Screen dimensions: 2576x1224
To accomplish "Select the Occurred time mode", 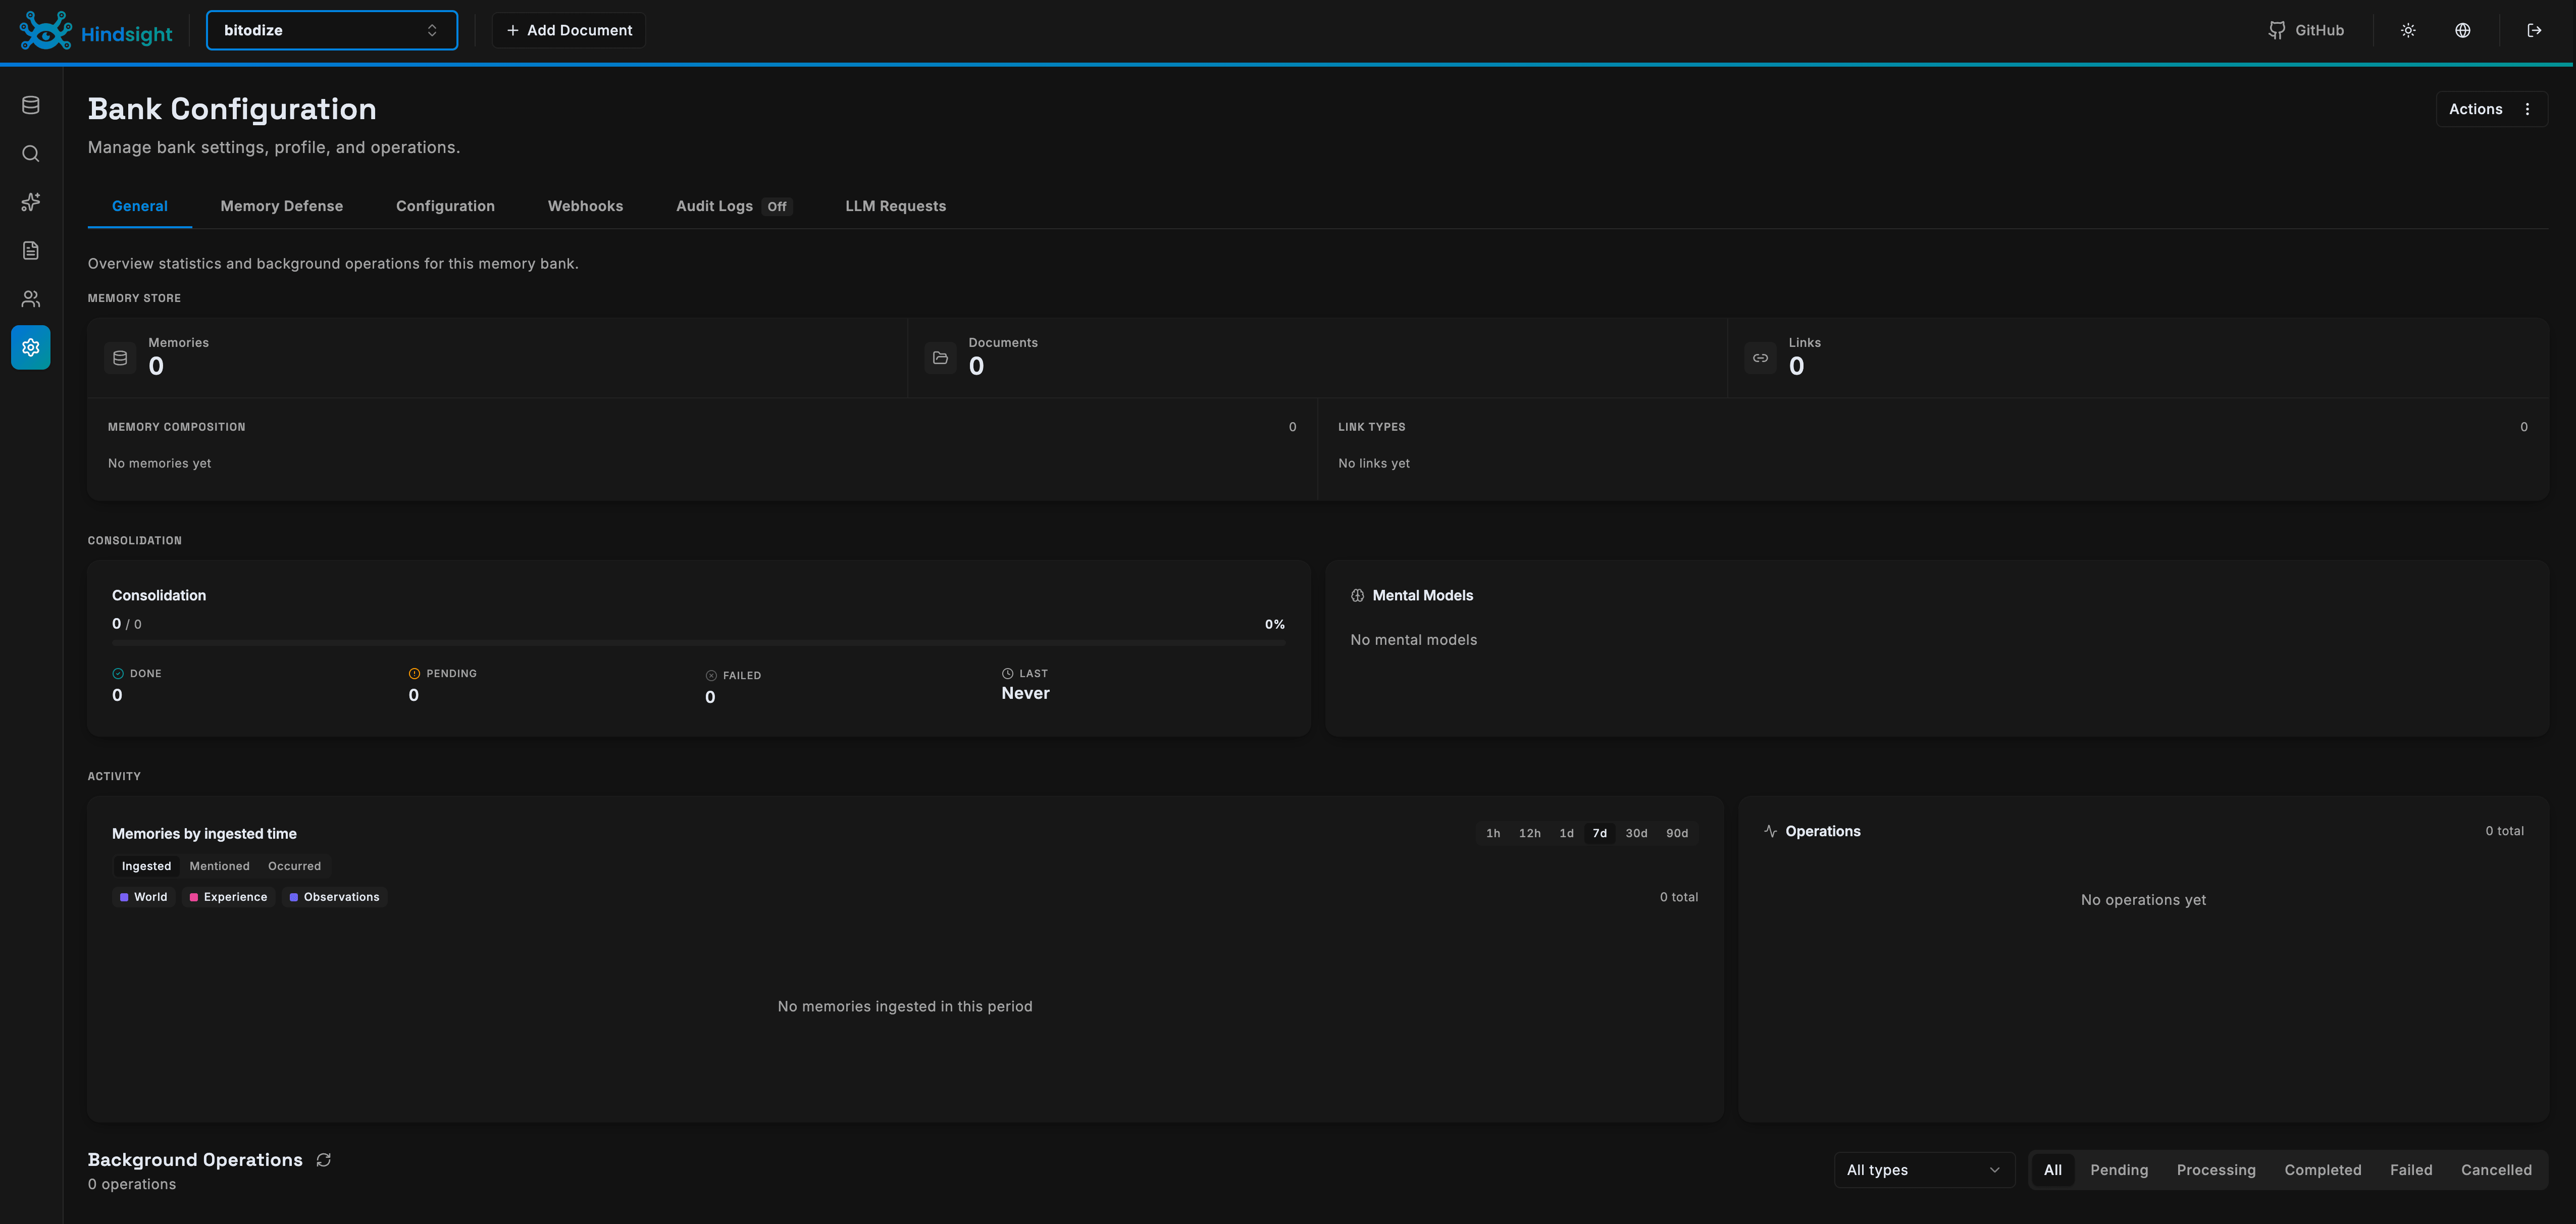I will [x=294, y=866].
